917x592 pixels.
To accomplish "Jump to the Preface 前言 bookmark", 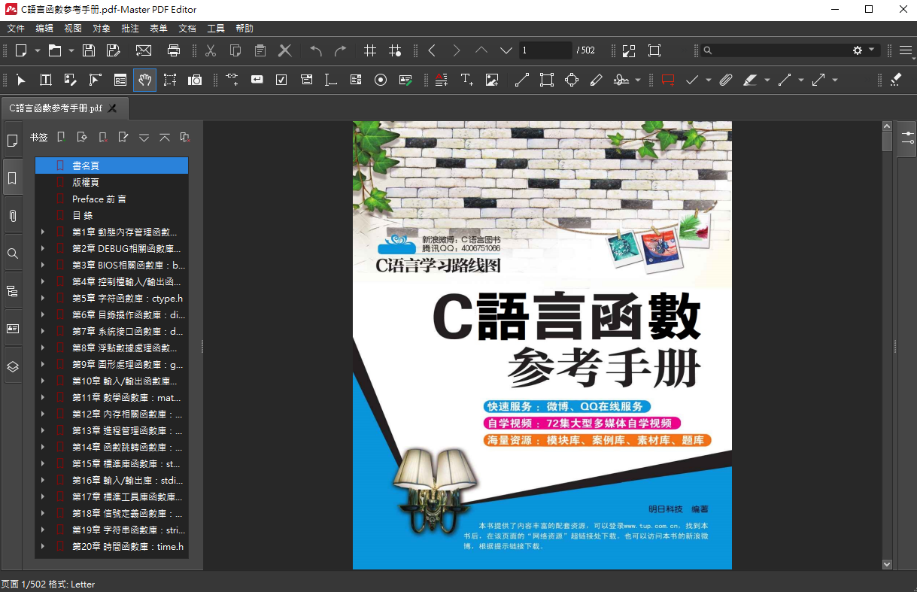I will [99, 199].
